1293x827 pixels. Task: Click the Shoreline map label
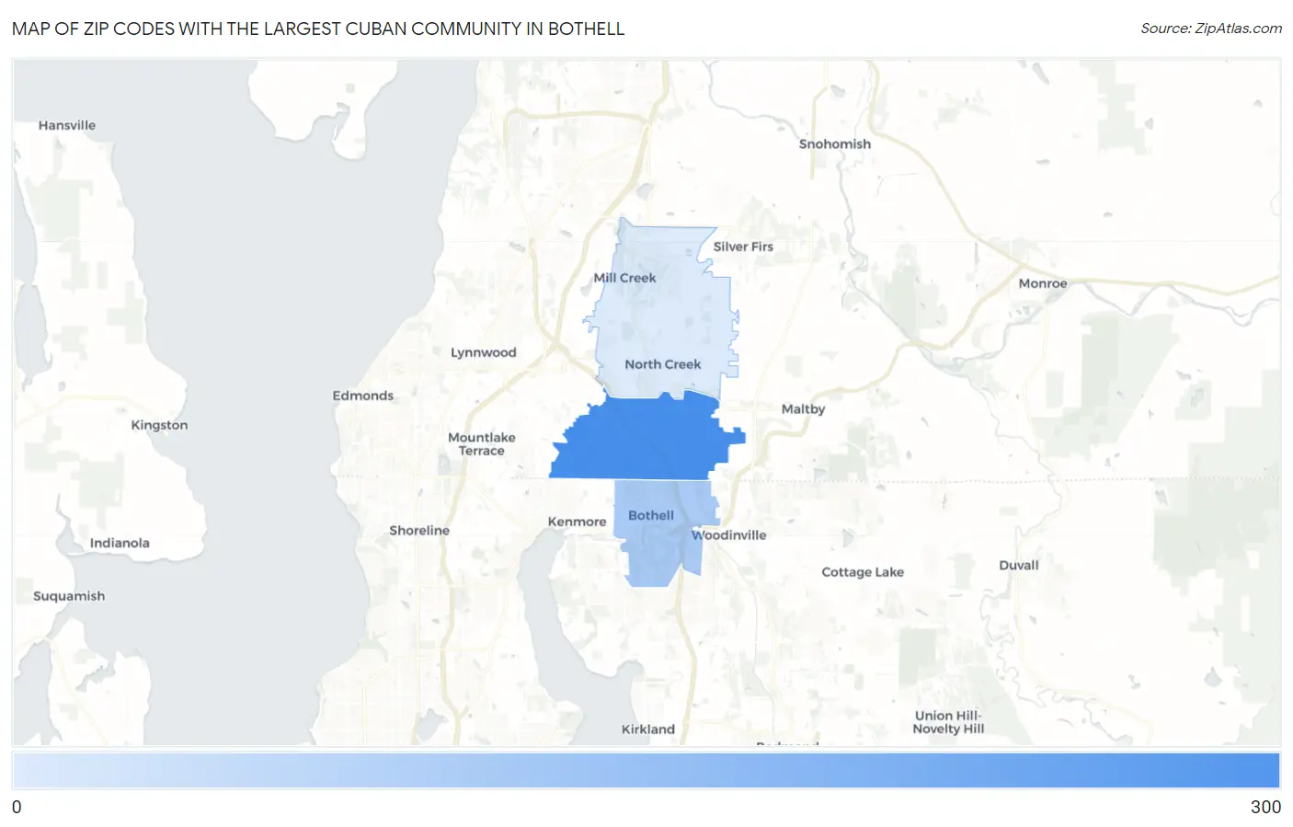419,531
